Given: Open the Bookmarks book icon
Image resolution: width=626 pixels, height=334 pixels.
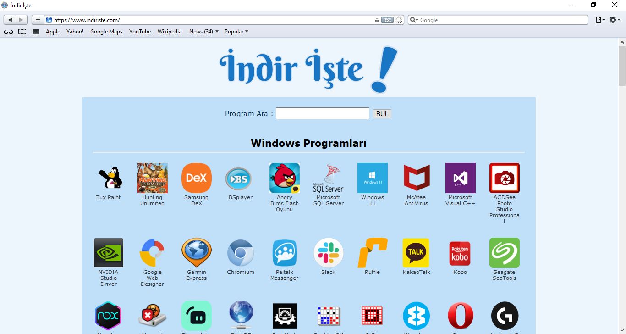Looking at the screenshot, I should pyautogui.click(x=22, y=32).
